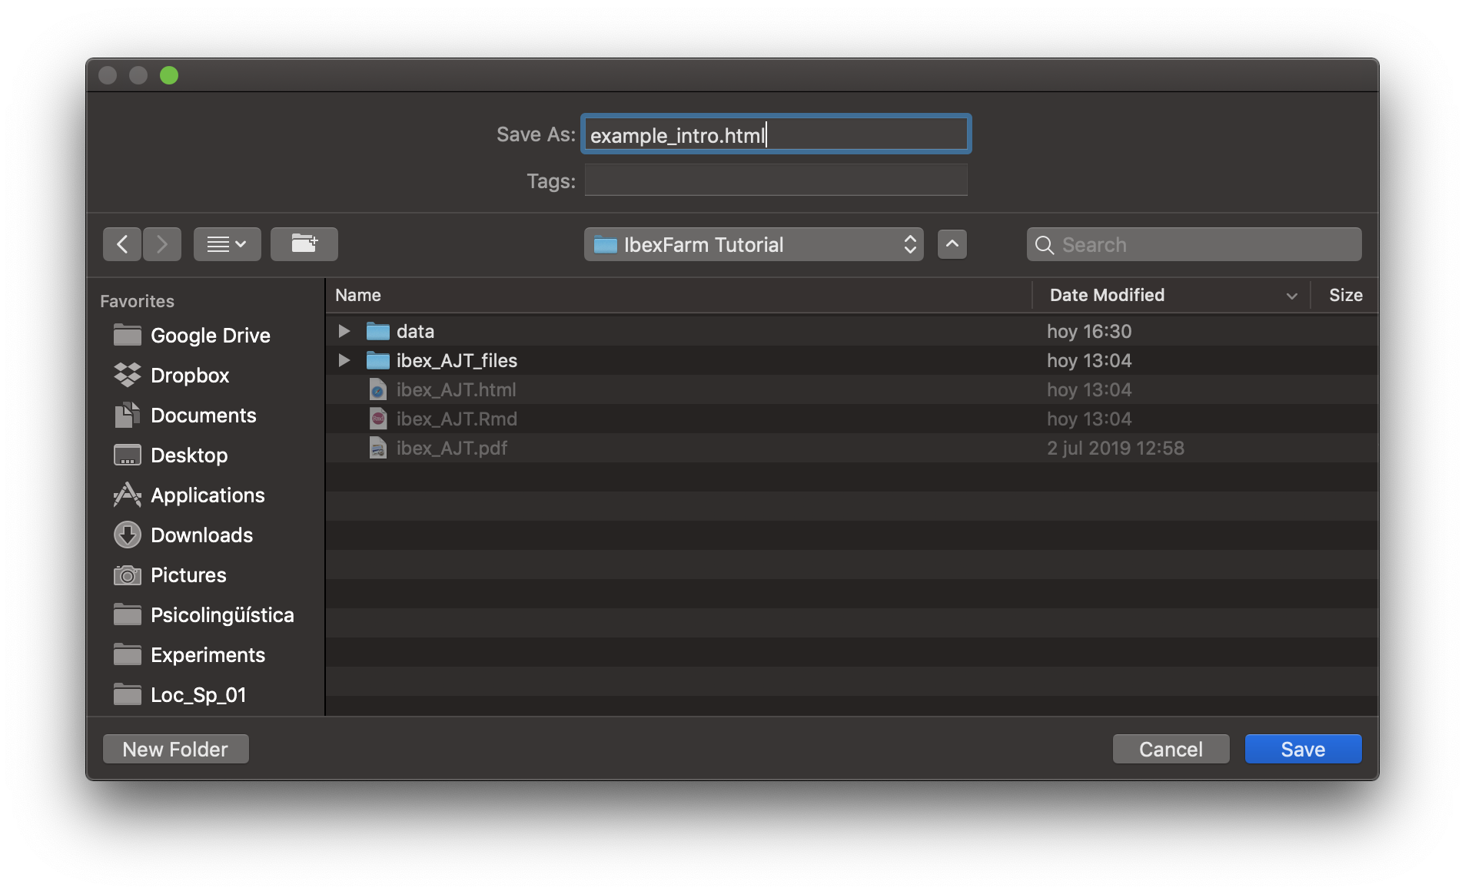
Task: Open the IbexFarm Tutorial location dropdown
Action: click(753, 245)
